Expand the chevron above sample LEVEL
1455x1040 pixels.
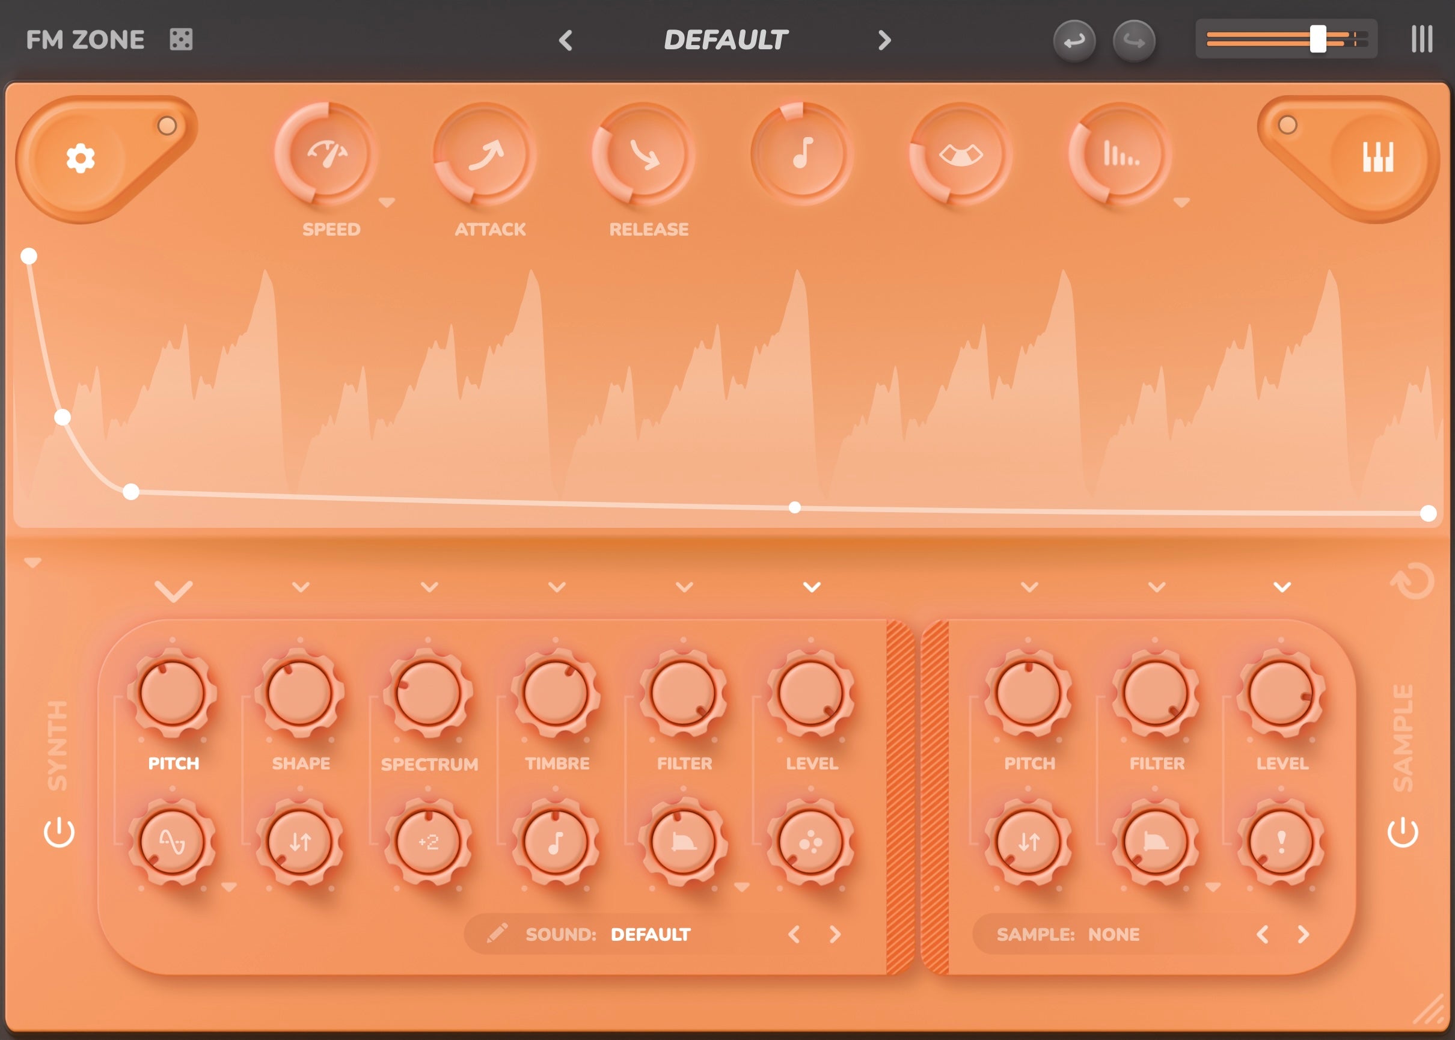[x=1282, y=587]
